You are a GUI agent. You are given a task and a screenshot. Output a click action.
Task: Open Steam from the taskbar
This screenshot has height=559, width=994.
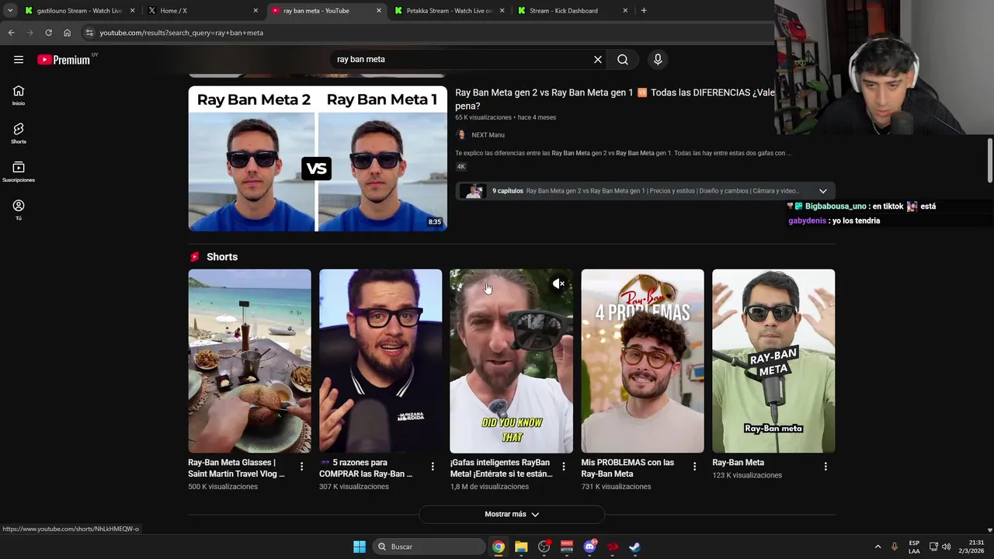(634, 547)
